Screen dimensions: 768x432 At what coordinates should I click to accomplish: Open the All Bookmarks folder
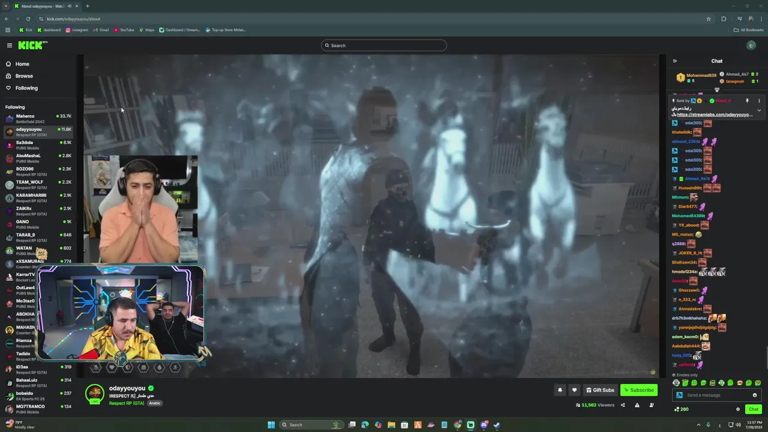point(748,30)
